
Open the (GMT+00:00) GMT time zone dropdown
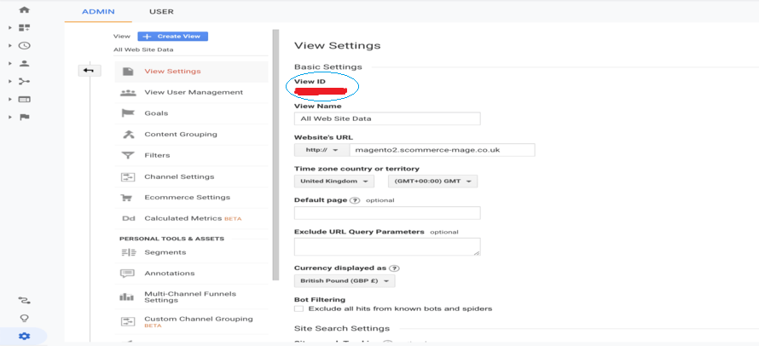pos(432,181)
